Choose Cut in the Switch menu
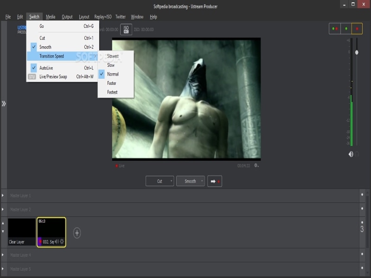The image size is (371, 278). [x=62, y=38]
